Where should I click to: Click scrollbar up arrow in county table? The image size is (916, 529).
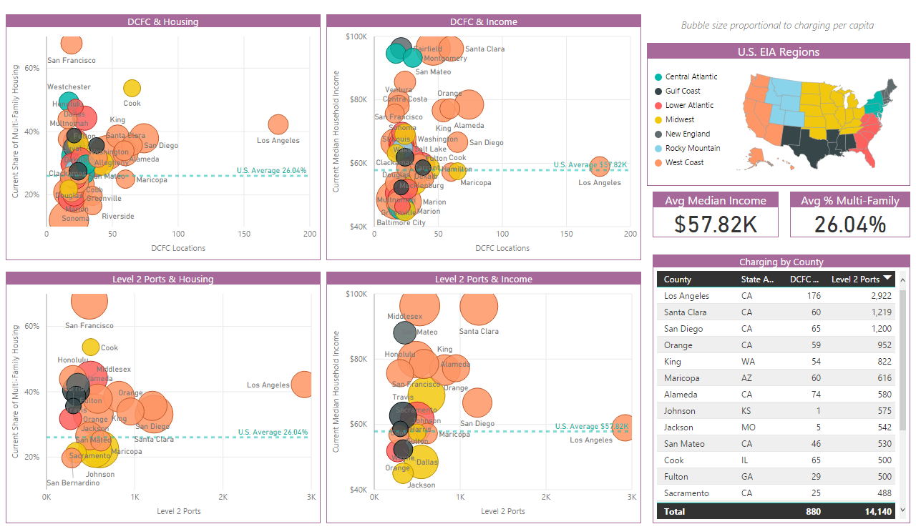902,280
